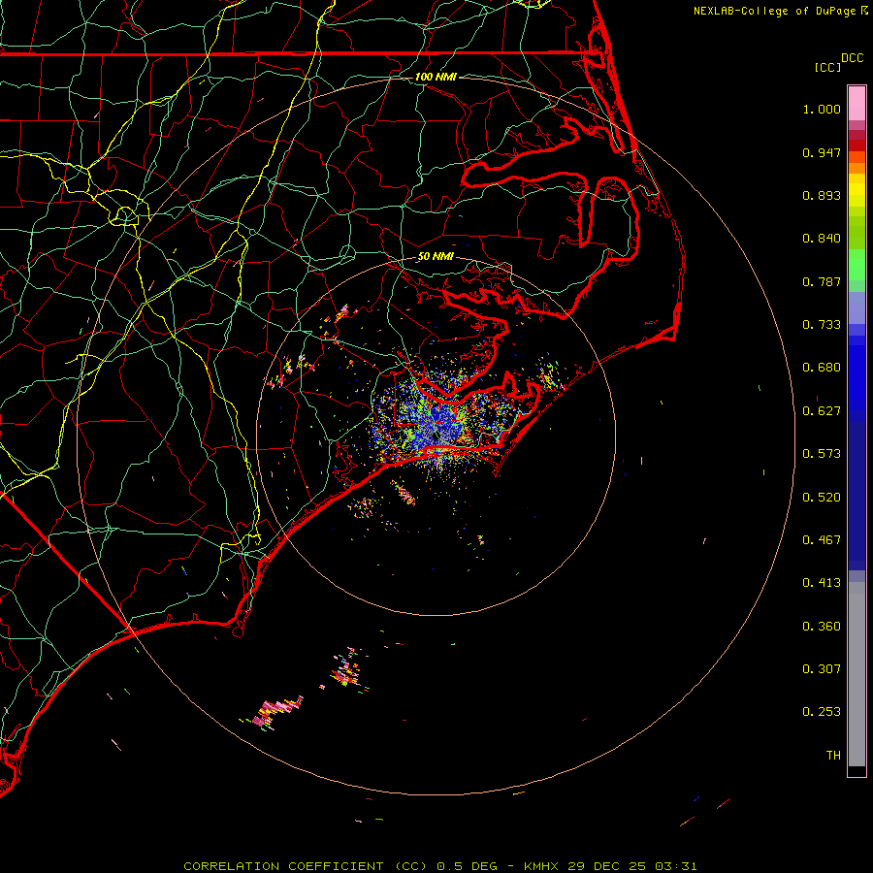This screenshot has width=873, height=873.
Task: Click the 100 NMI range ring label
Action: [436, 77]
